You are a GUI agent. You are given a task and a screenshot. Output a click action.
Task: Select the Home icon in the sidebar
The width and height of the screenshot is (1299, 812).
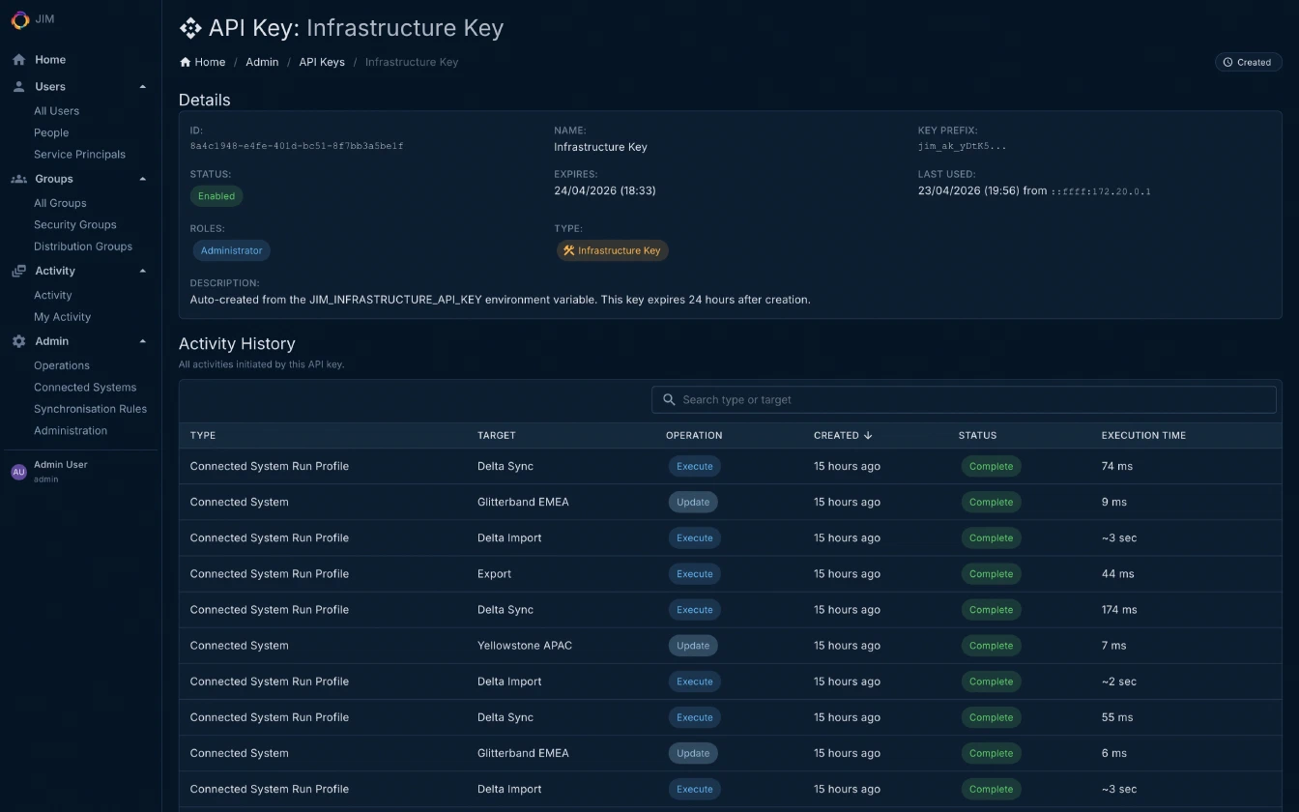[x=17, y=59]
